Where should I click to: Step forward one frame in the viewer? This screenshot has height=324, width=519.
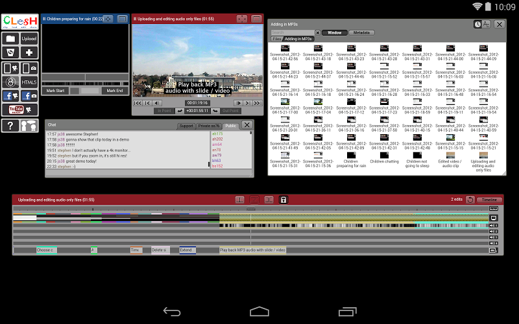point(239,102)
